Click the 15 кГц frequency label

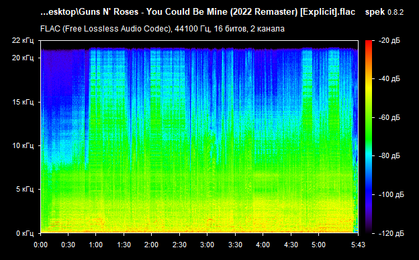(x=23, y=102)
